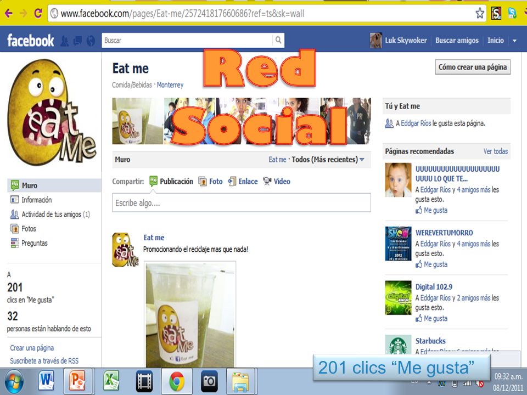
Task: Expand the Todos (Más recientes) wall filter
Action: pos(328,160)
